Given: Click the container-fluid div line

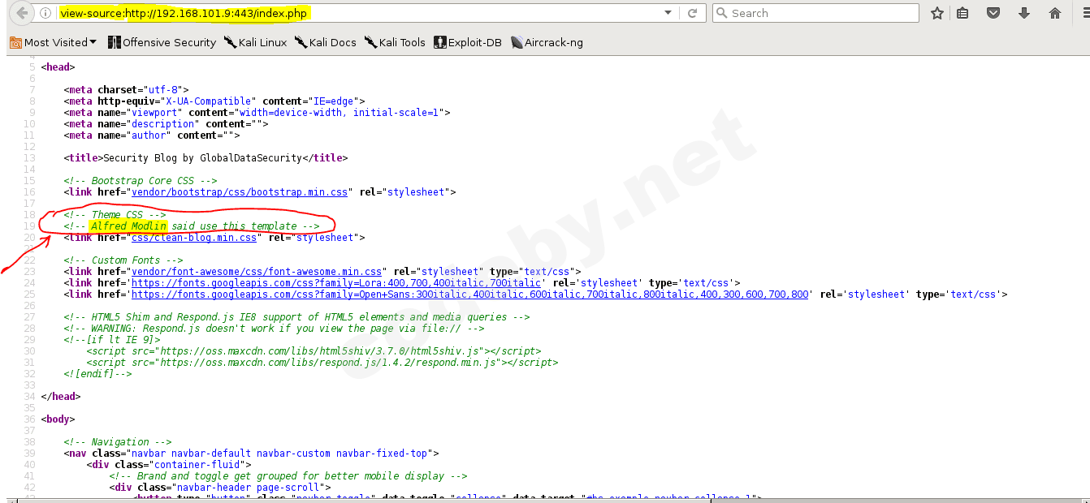Looking at the screenshot, I should [x=169, y=465].
